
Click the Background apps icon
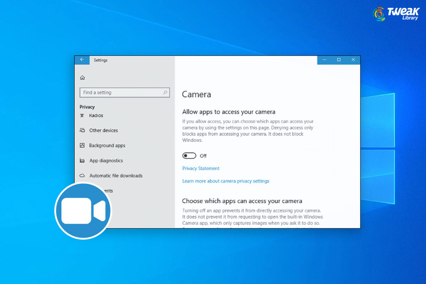coord(82,146)
